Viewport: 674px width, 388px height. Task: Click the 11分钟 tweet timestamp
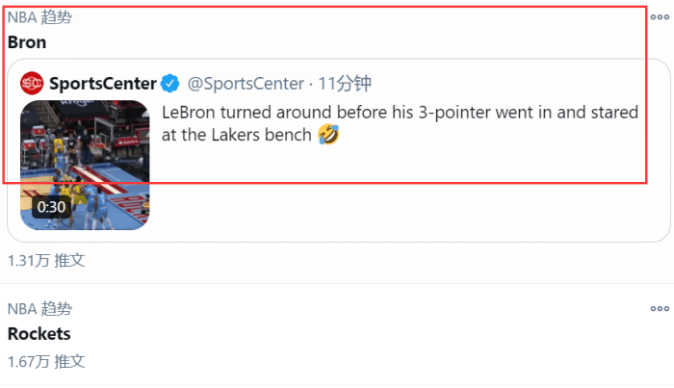[x=345, y=83]
